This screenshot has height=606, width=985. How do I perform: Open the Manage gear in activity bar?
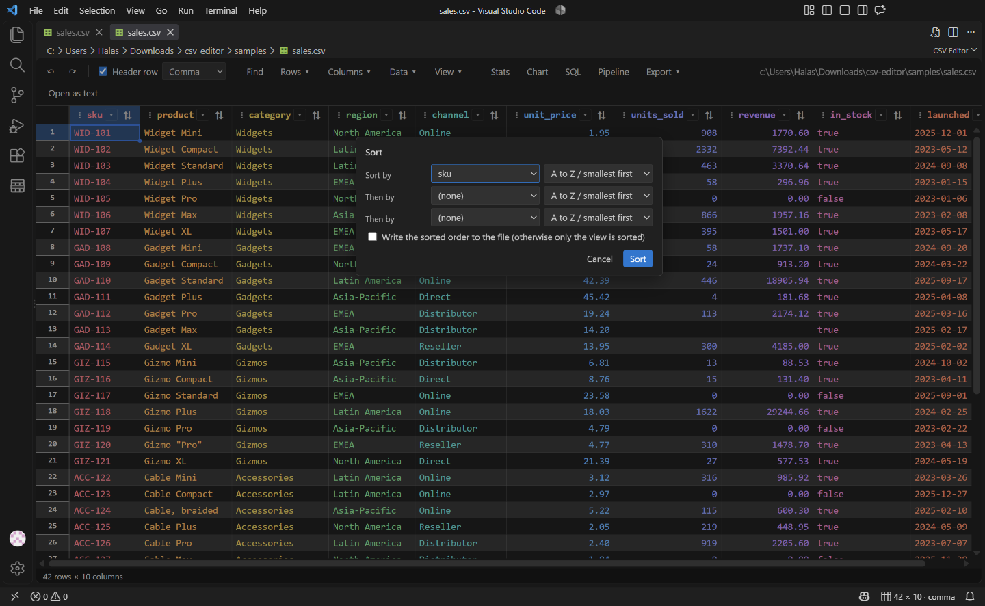[x=17, y=568]
